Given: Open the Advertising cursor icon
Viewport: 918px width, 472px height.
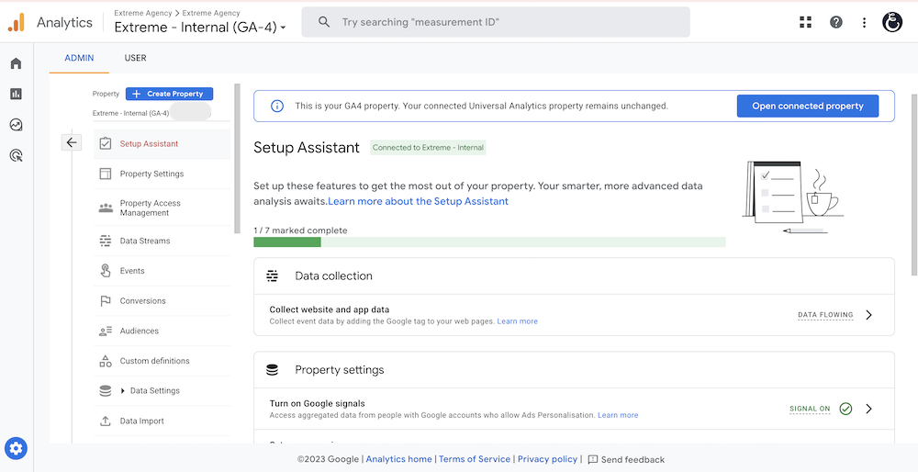Looking at the screenshot, I should [x=17, y=155].
